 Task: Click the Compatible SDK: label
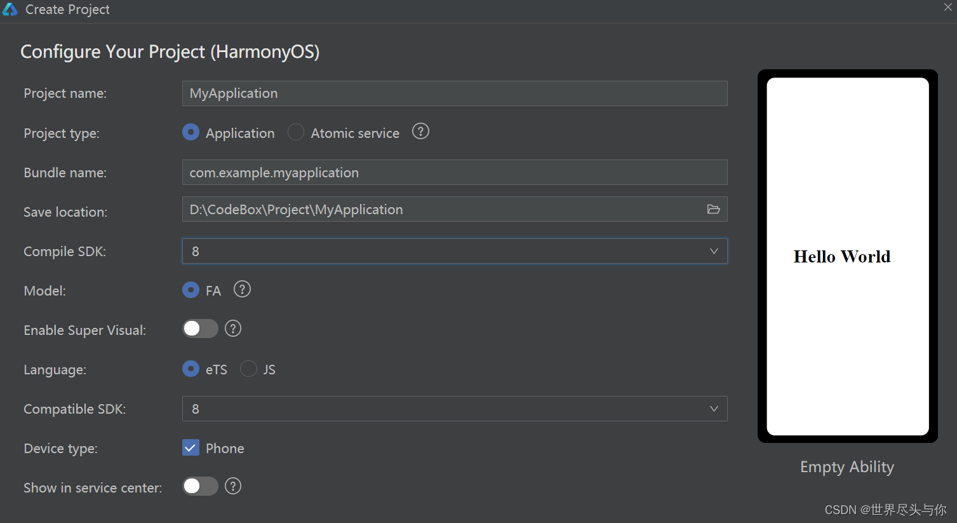pyautogui.click(x=75, y=409)
